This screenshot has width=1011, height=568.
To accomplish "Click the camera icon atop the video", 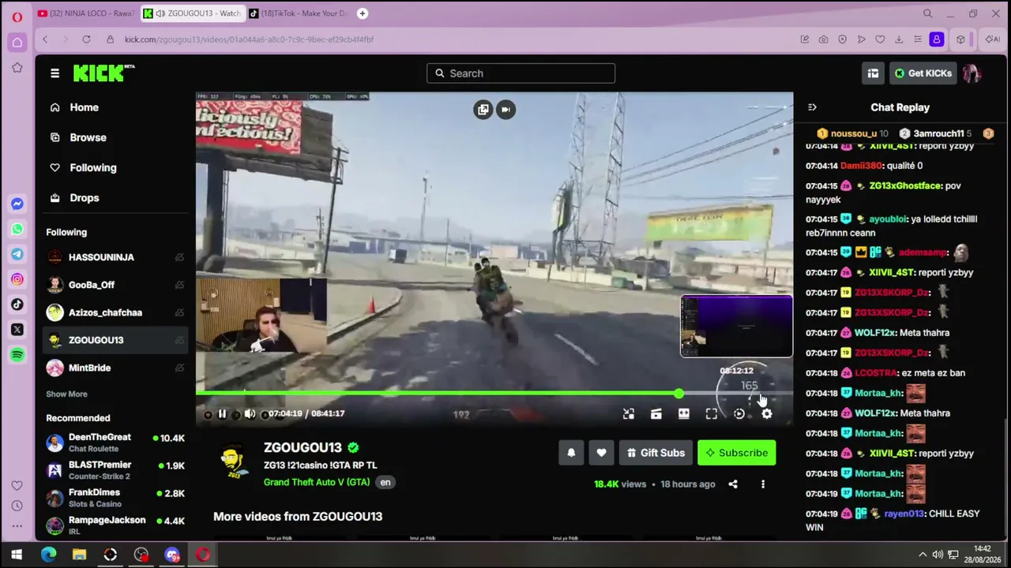I will 506,110.
